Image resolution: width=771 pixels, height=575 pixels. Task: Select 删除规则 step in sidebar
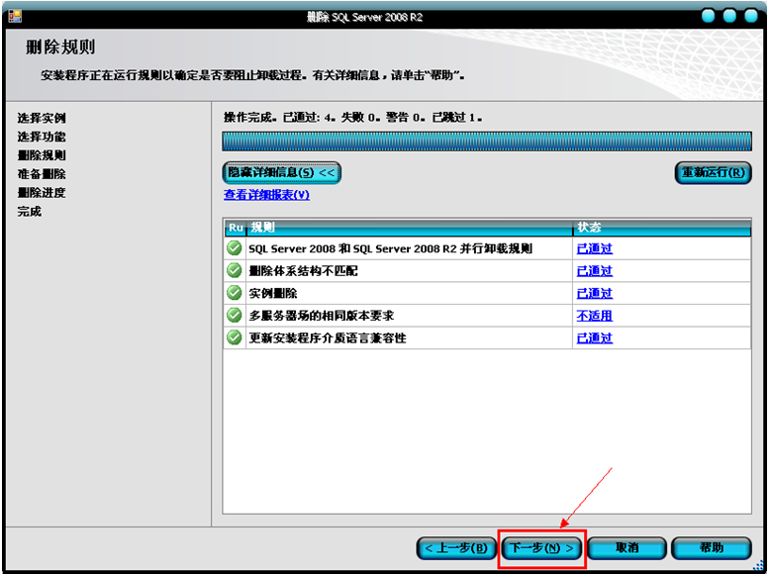[x=42, y=155]
